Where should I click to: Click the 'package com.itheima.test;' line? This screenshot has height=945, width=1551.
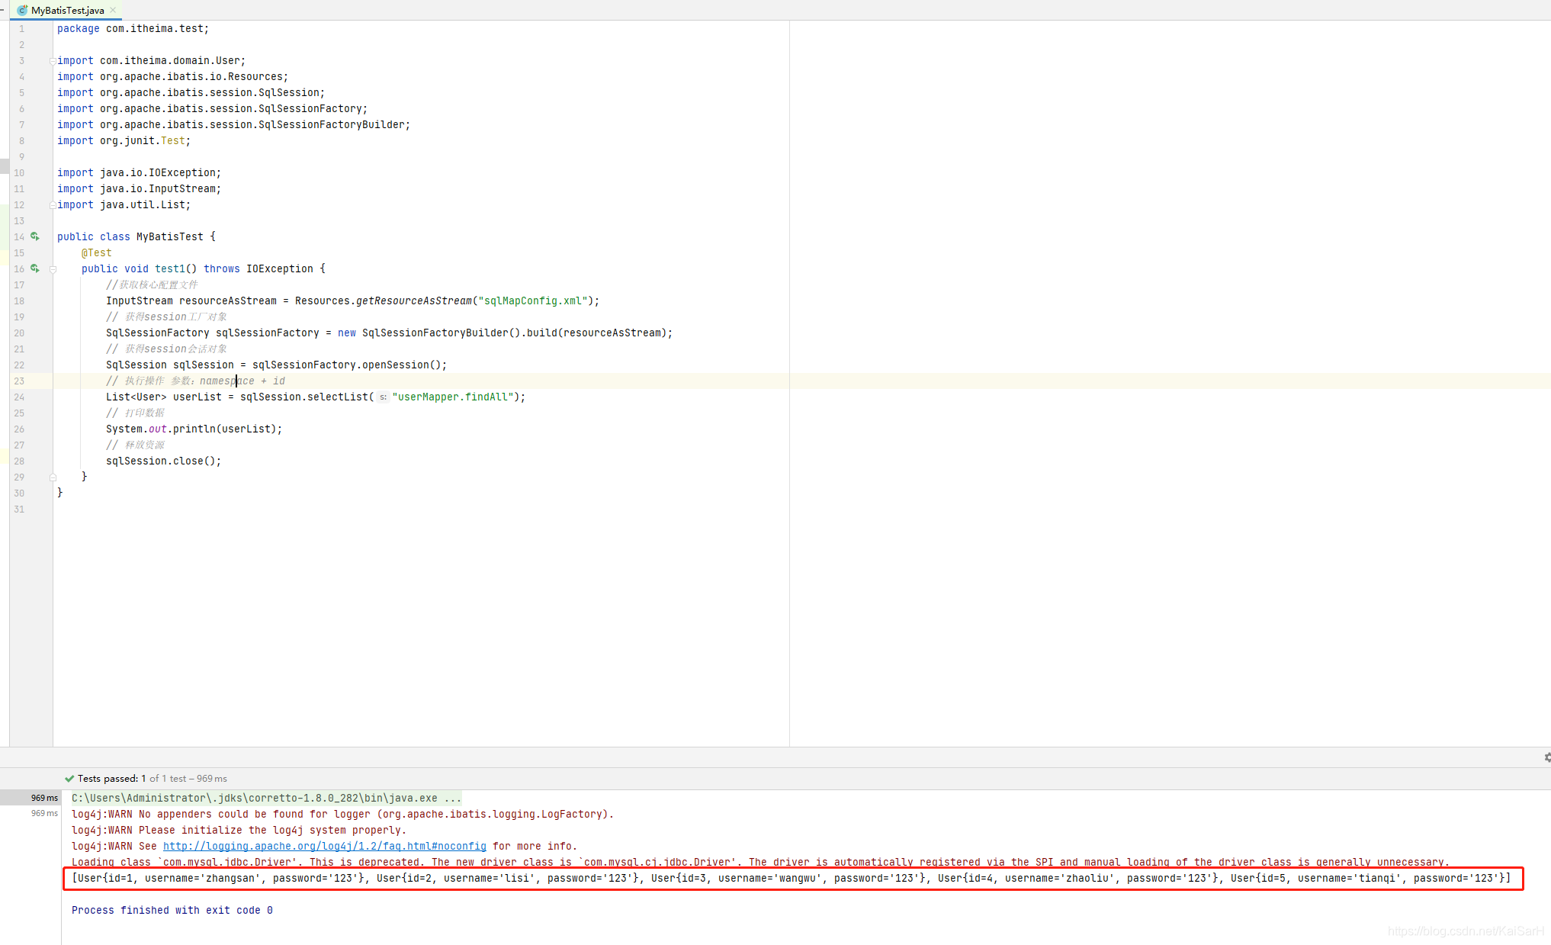click(x=133, y=28)
